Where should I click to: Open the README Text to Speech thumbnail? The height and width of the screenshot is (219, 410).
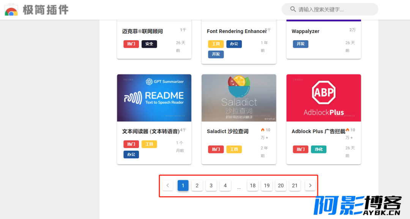click(154, 98)
